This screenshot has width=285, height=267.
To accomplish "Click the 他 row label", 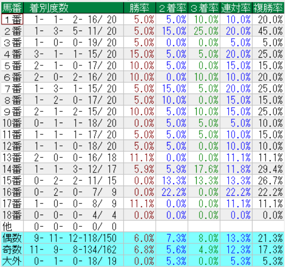I will 12,226.
